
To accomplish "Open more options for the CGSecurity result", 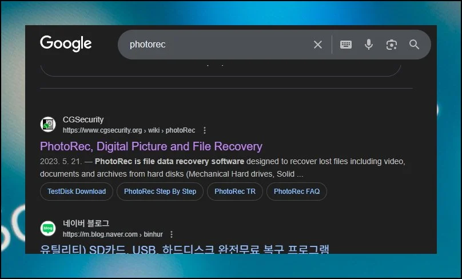I will click(x=205, y=130).
